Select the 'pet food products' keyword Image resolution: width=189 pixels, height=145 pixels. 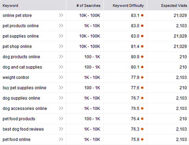pos(19,119)
